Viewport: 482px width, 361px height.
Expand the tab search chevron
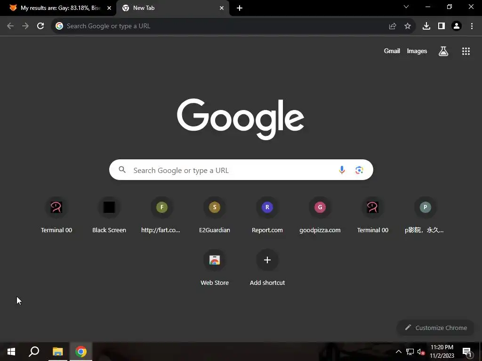pyautogui.click(x=406, y=7)
